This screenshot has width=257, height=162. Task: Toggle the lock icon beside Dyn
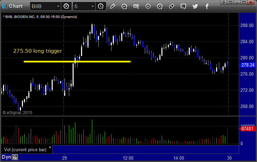click(15, 157)
